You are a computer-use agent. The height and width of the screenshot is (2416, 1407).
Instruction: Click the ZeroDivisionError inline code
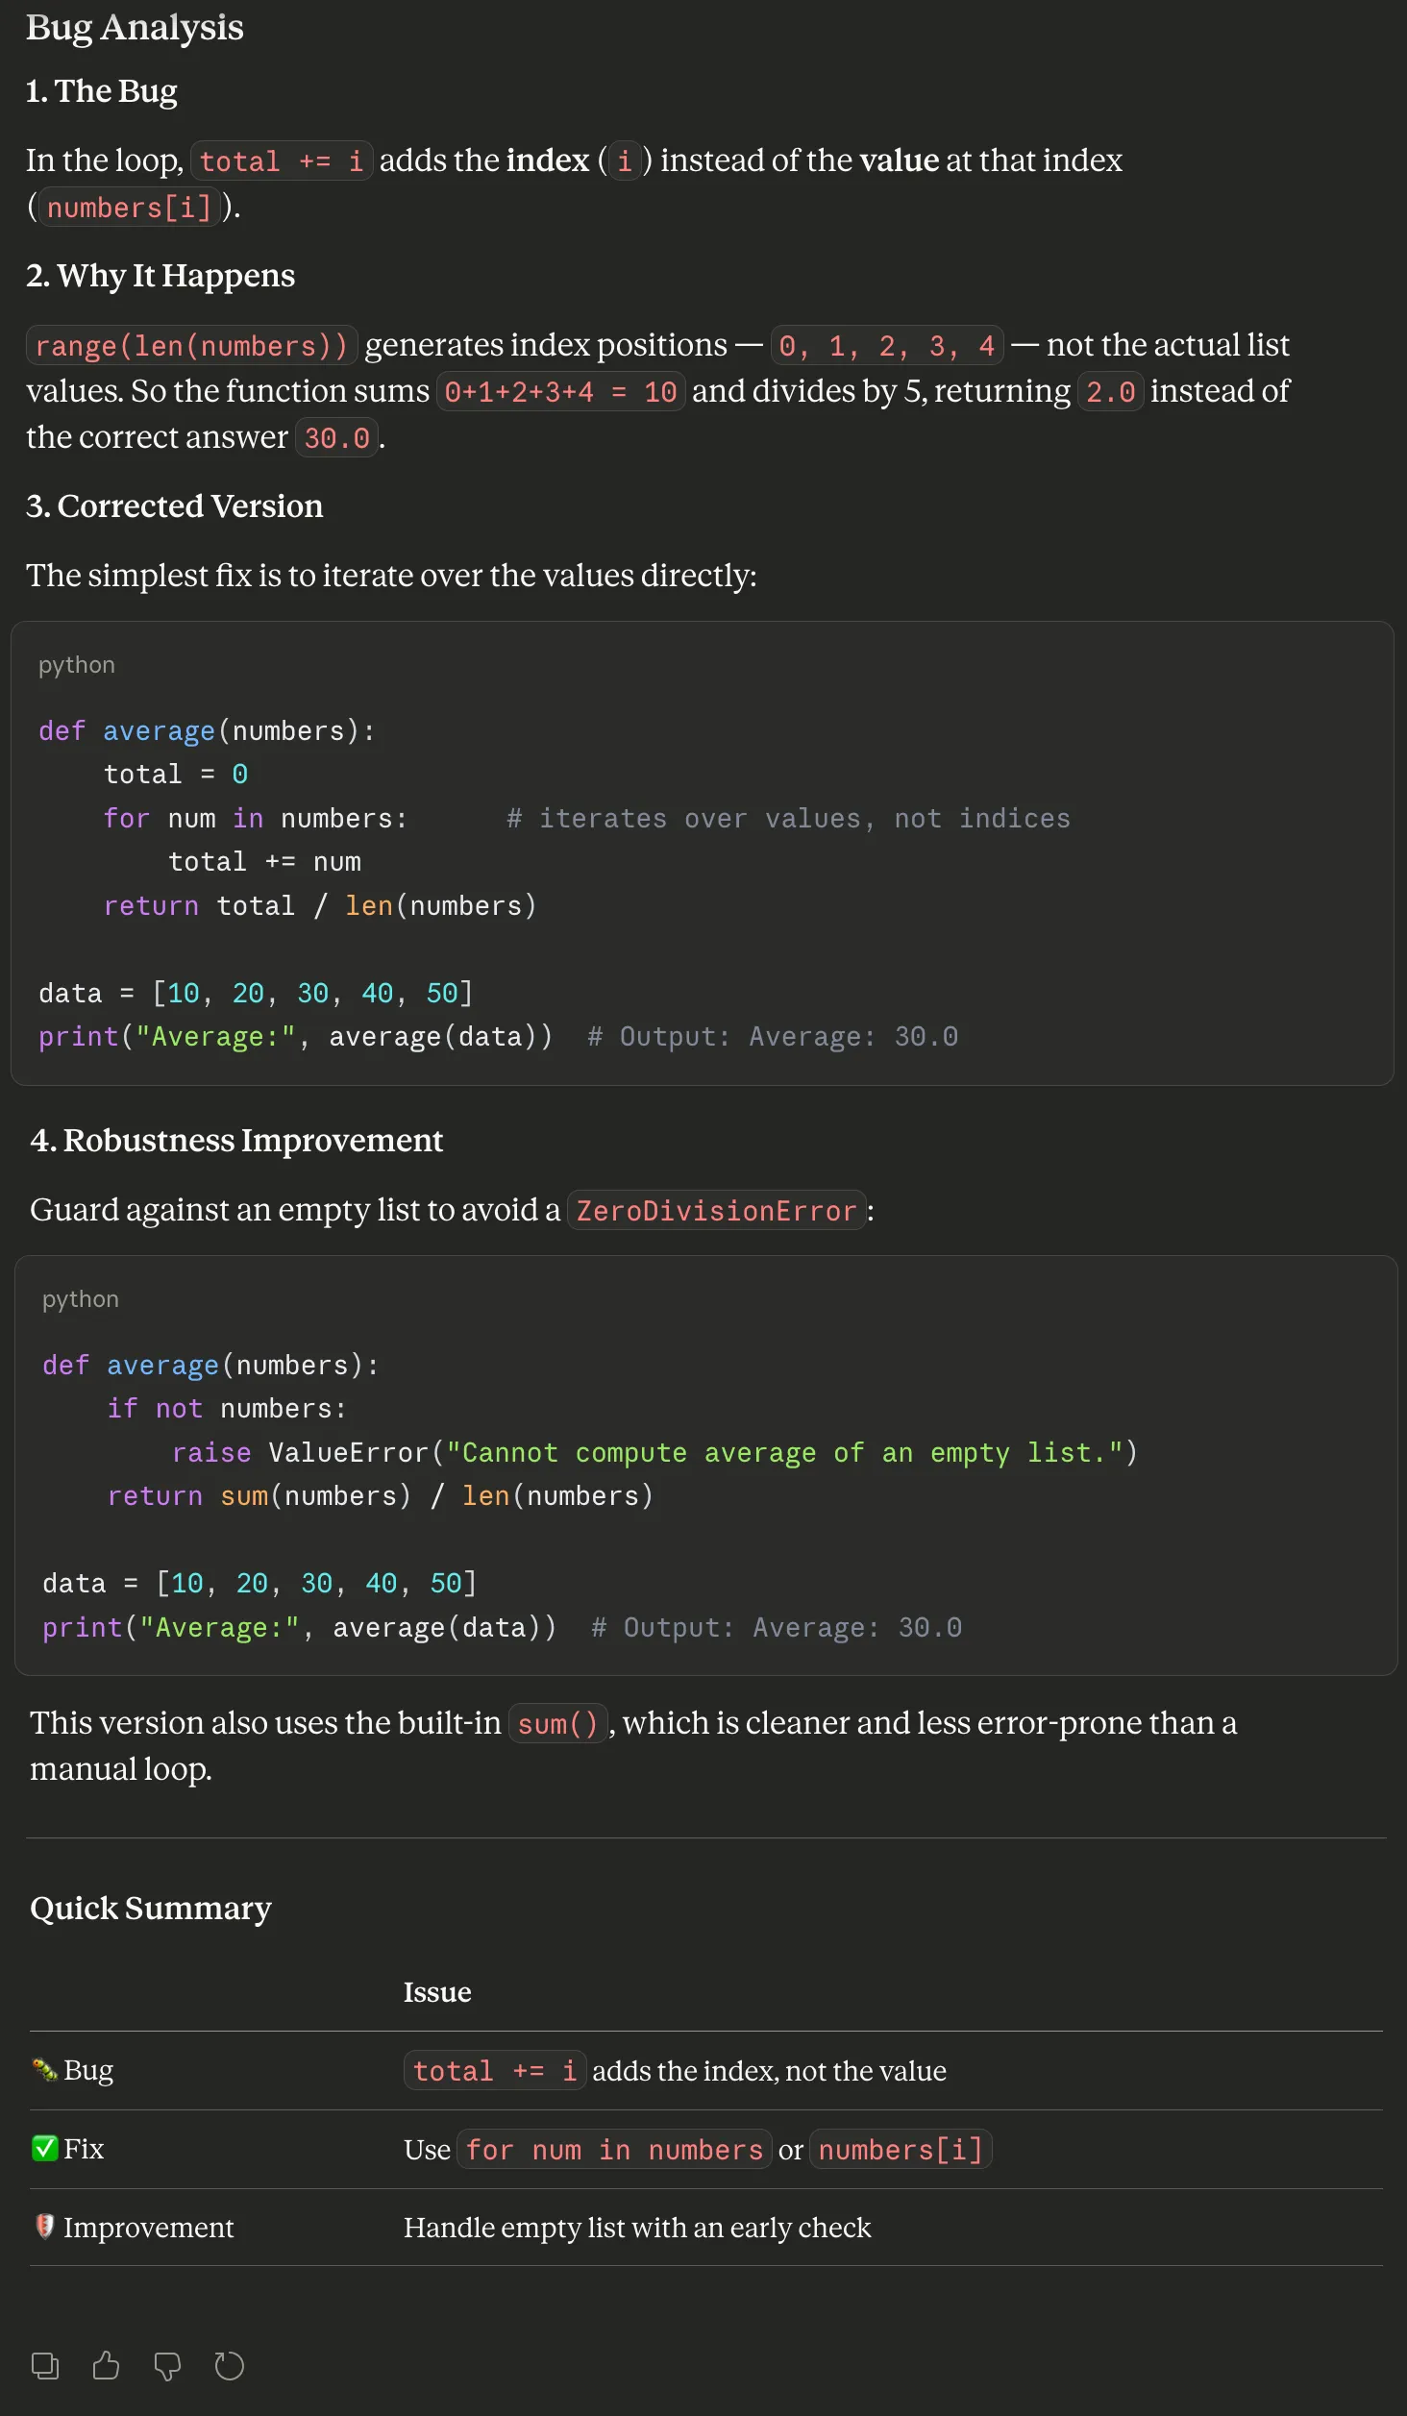point(716,1211)
